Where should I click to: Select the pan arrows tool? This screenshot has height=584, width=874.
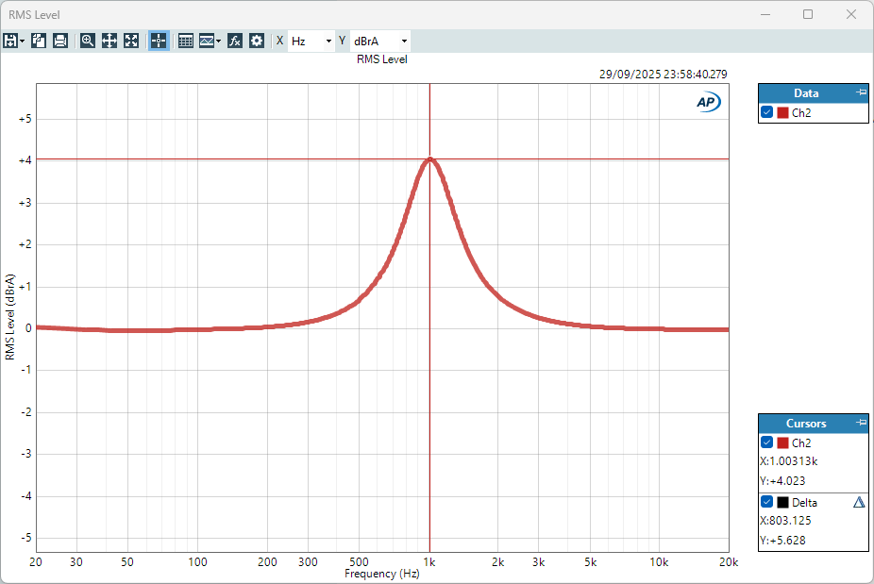109,41
